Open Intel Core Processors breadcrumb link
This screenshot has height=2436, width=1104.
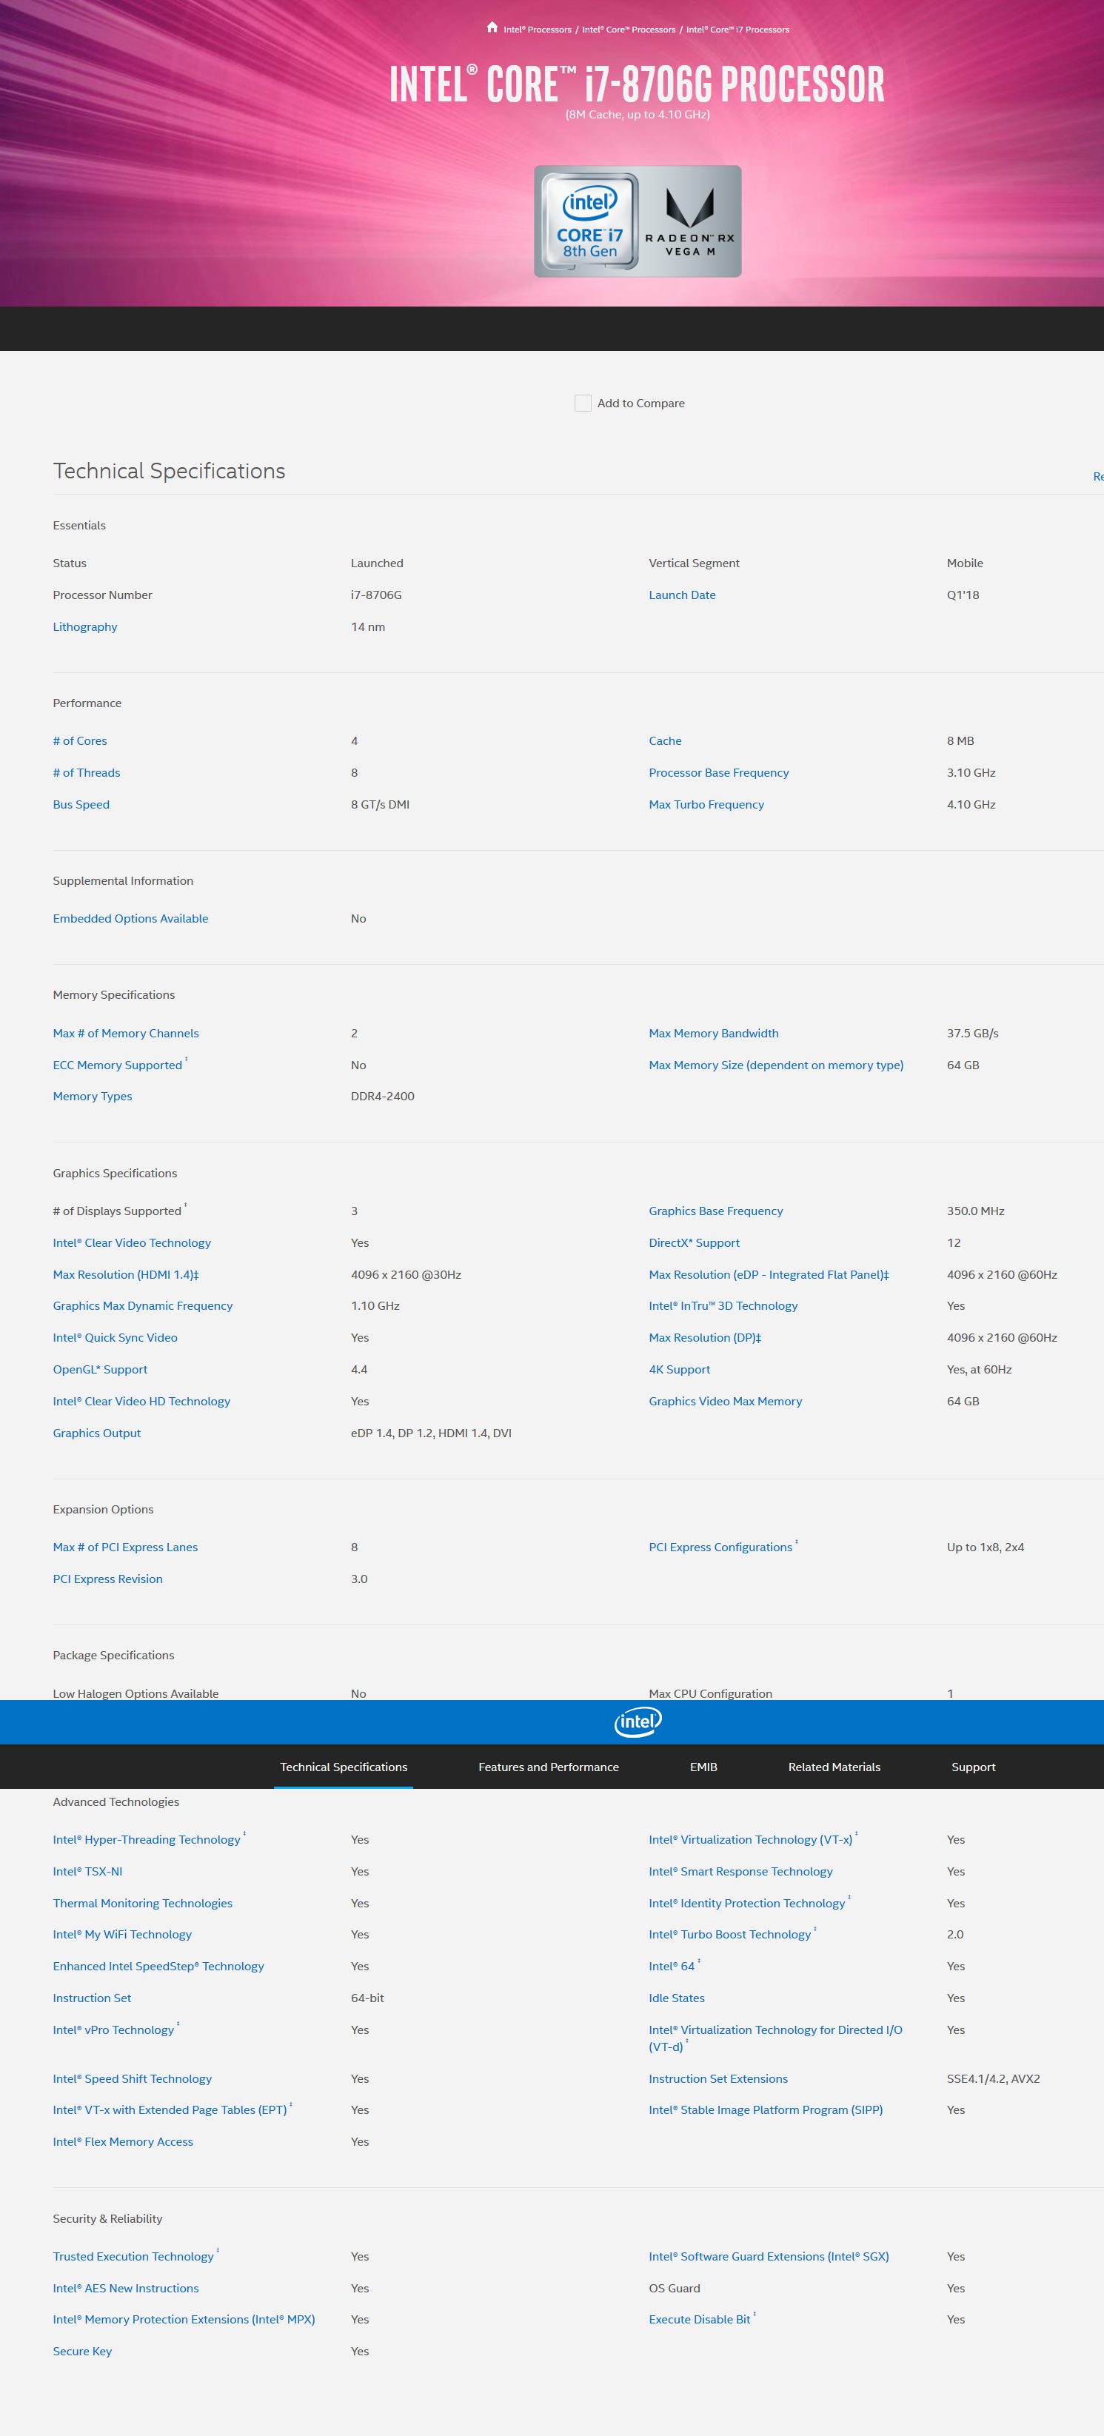(629, 30)
